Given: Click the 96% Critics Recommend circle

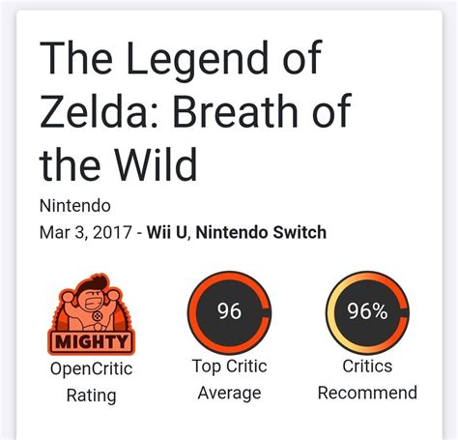Looking at the screenshot, I should [367, 312].
